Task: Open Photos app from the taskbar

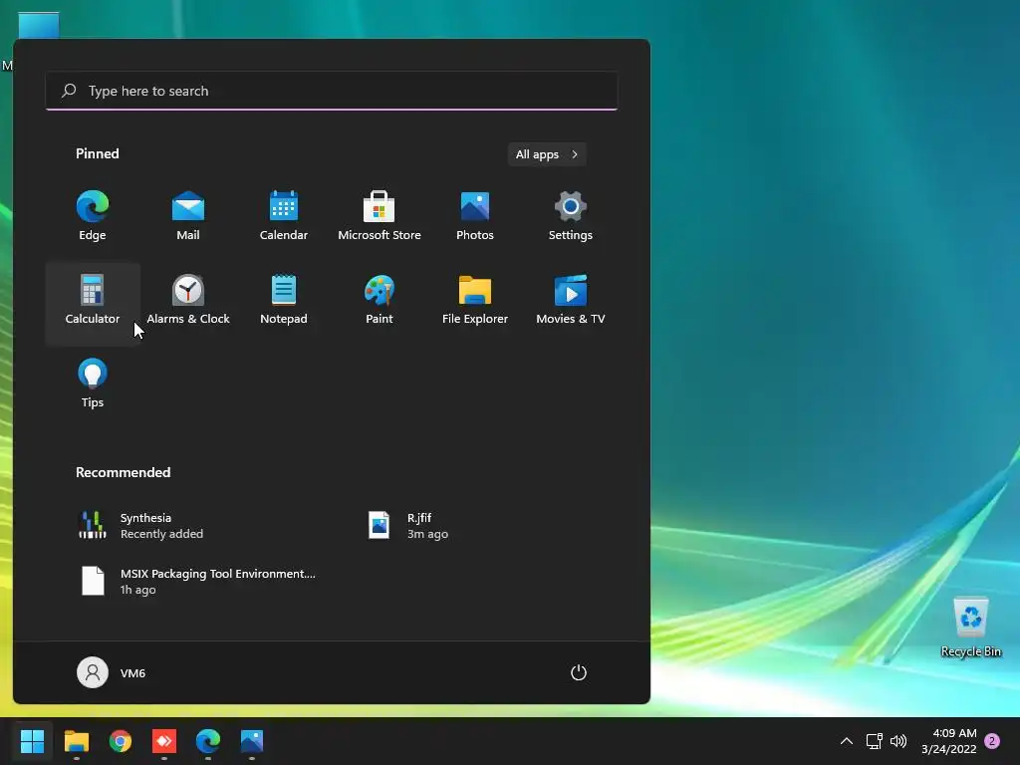Action: [252, 741]
